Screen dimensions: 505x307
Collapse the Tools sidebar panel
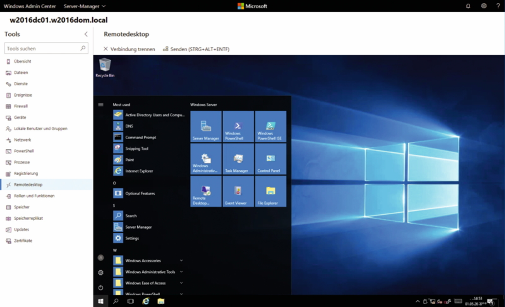click(x=86, y=34)
